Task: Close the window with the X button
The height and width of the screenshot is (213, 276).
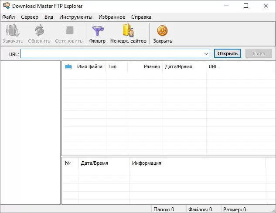Action: click(266, 6)
